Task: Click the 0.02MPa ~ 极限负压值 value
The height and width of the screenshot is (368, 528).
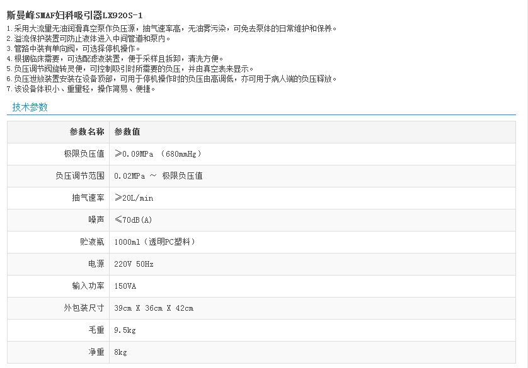Action: [x=158, y=176]
